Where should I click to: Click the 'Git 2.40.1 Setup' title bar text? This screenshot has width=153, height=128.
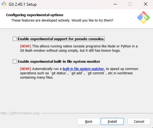23,4
